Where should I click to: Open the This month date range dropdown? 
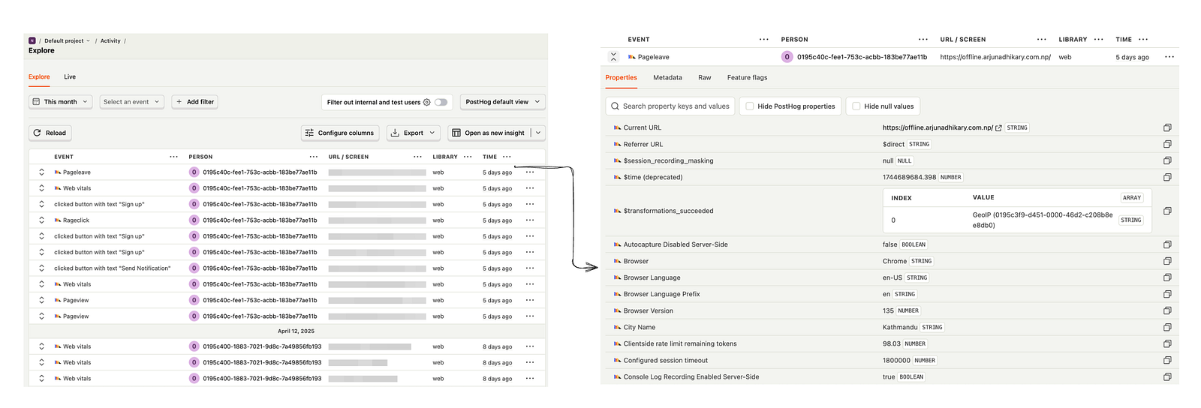[61, 102]
